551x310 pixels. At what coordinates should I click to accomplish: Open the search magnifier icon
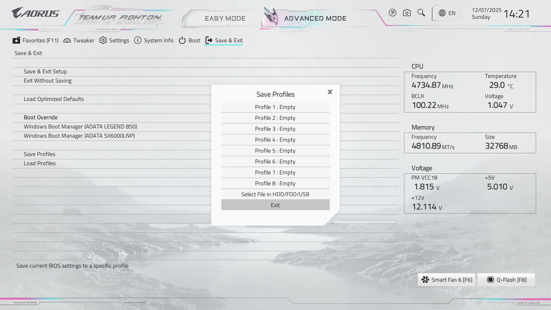coord(421,13)
